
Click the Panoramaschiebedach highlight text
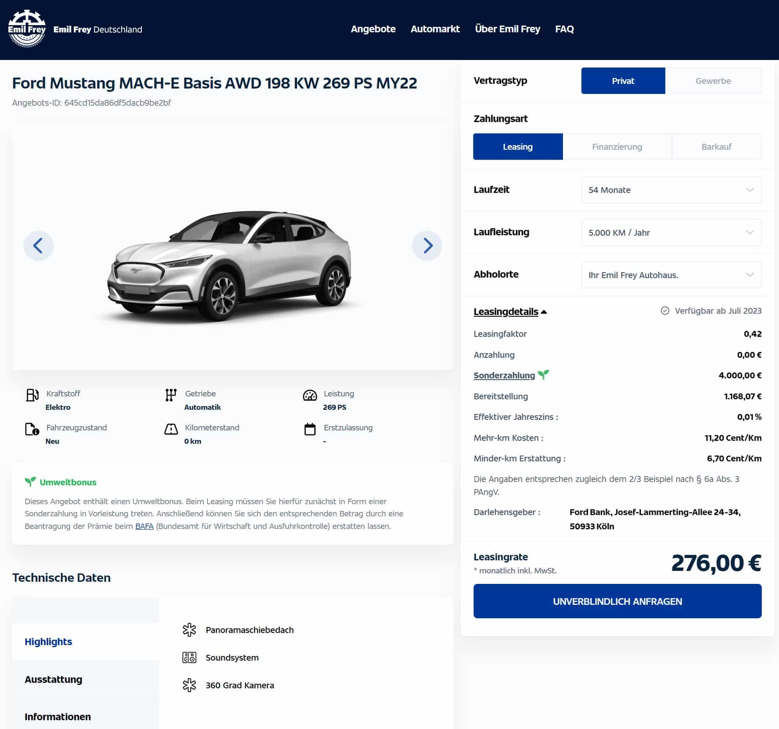point(250,630)
